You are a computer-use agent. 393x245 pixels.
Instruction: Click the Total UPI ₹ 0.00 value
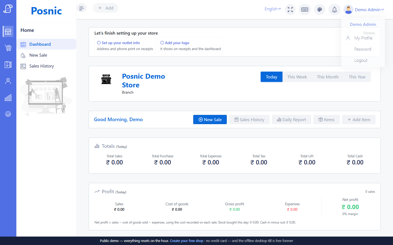307,163
